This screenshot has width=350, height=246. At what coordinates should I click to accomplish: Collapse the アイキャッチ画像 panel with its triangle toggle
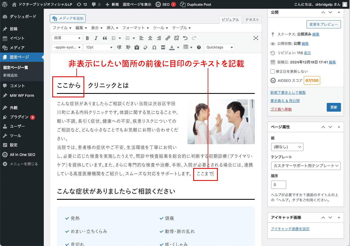tap(339, 218)
